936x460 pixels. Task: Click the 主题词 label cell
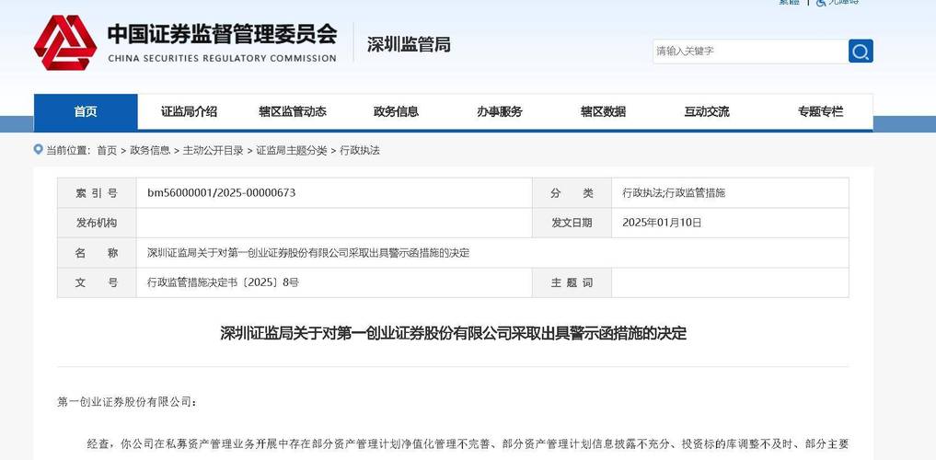pos(572,282)
